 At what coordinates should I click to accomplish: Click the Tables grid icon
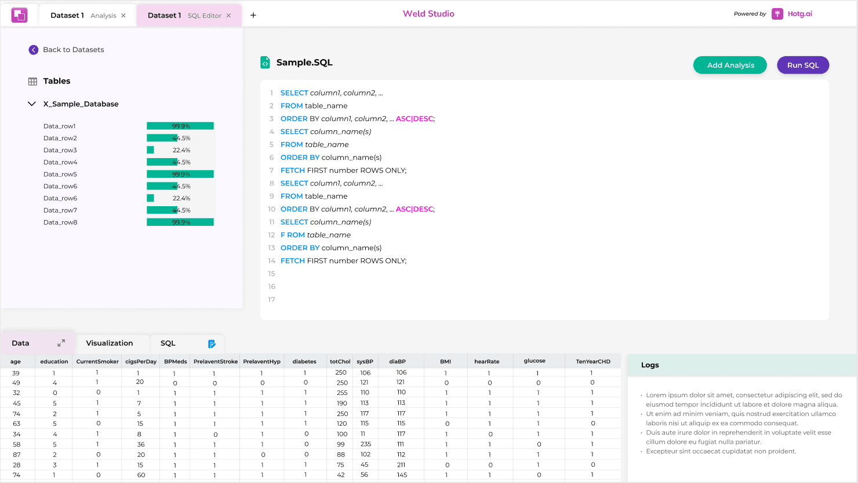tap(32, 82)
